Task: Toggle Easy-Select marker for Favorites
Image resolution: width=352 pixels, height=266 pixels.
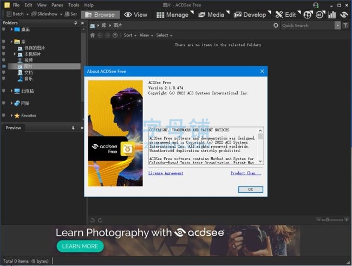Action: point(4,115)
